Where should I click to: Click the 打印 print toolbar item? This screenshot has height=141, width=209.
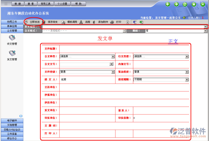tap(116, 22)
